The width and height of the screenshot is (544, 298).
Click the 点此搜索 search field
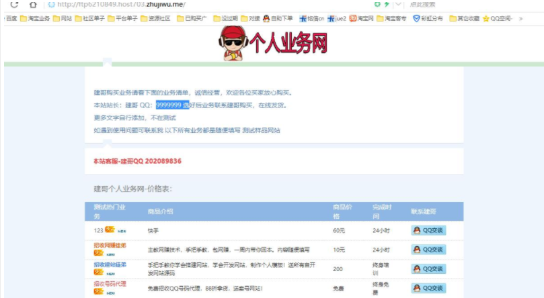click(422, 5)
